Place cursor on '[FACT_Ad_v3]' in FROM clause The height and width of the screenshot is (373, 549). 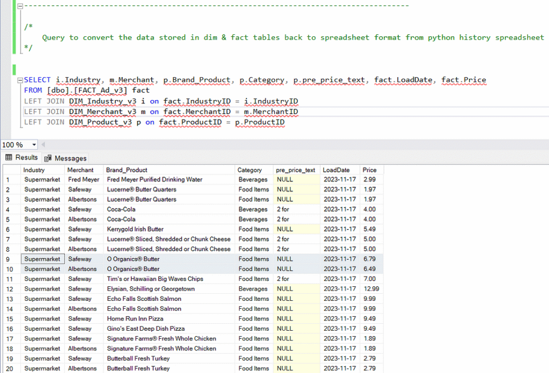[x=100, y=90]
